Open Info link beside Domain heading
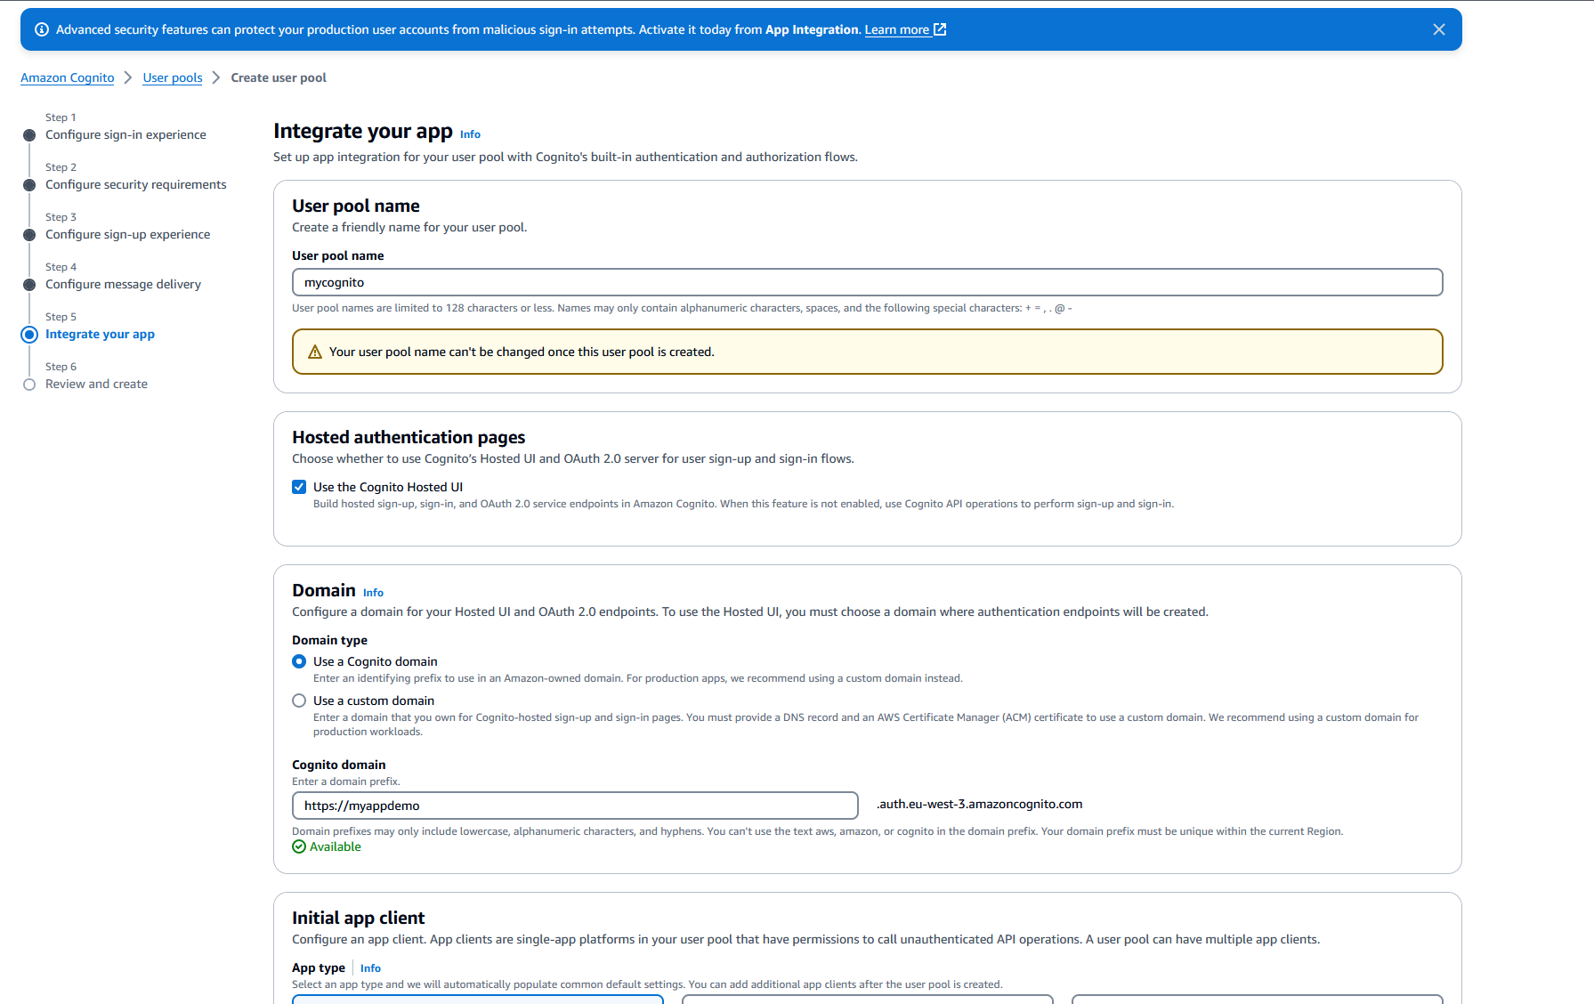The height and width of the screenshot is (1004, 1594). point(373,593)
